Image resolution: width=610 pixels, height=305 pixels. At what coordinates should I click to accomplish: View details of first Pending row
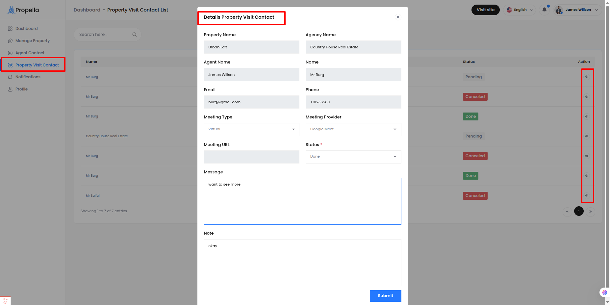click(x=586, y=77)
